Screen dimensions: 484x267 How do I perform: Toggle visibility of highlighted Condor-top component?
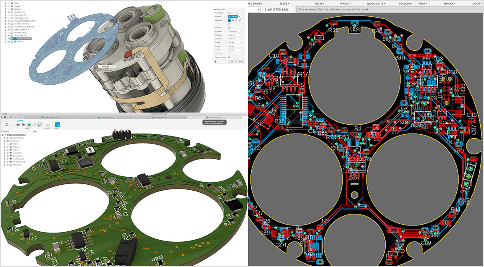9,39
